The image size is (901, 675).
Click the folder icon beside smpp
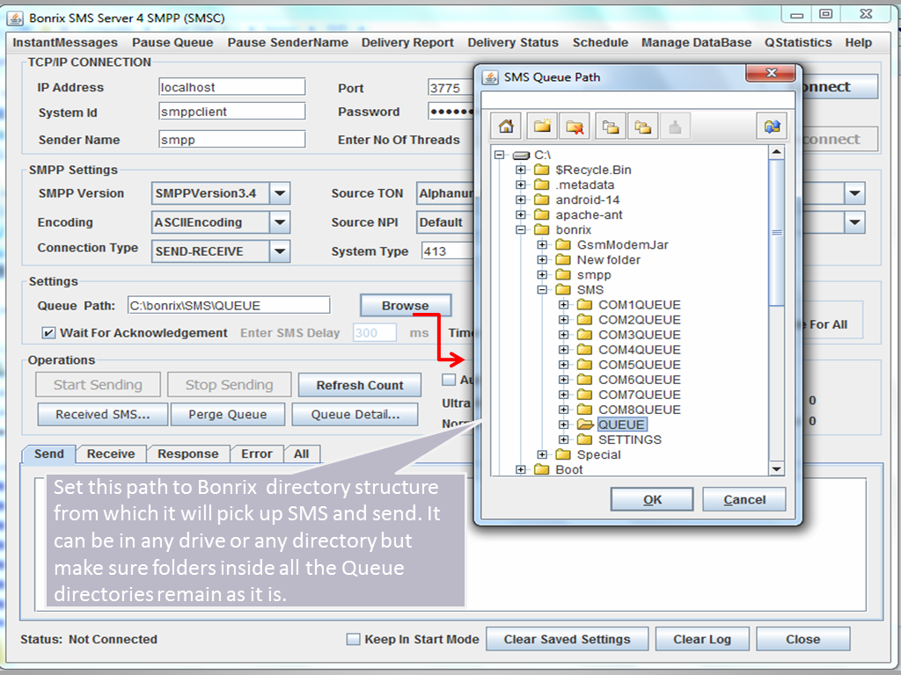[x=563, y=274]
